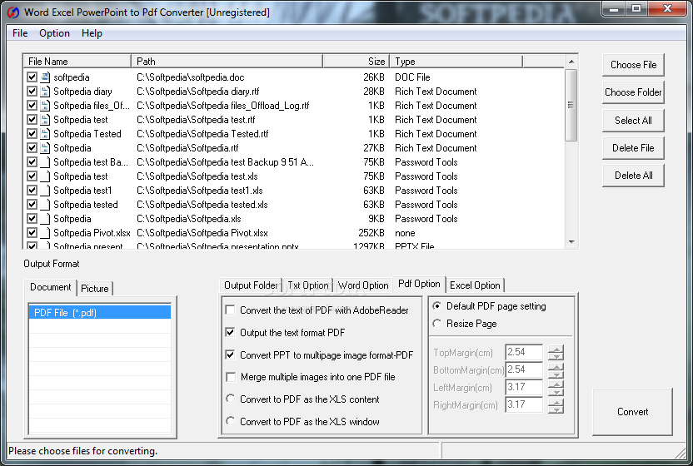
Task: Select the Resize Page radio option
Action: [436, 324]
